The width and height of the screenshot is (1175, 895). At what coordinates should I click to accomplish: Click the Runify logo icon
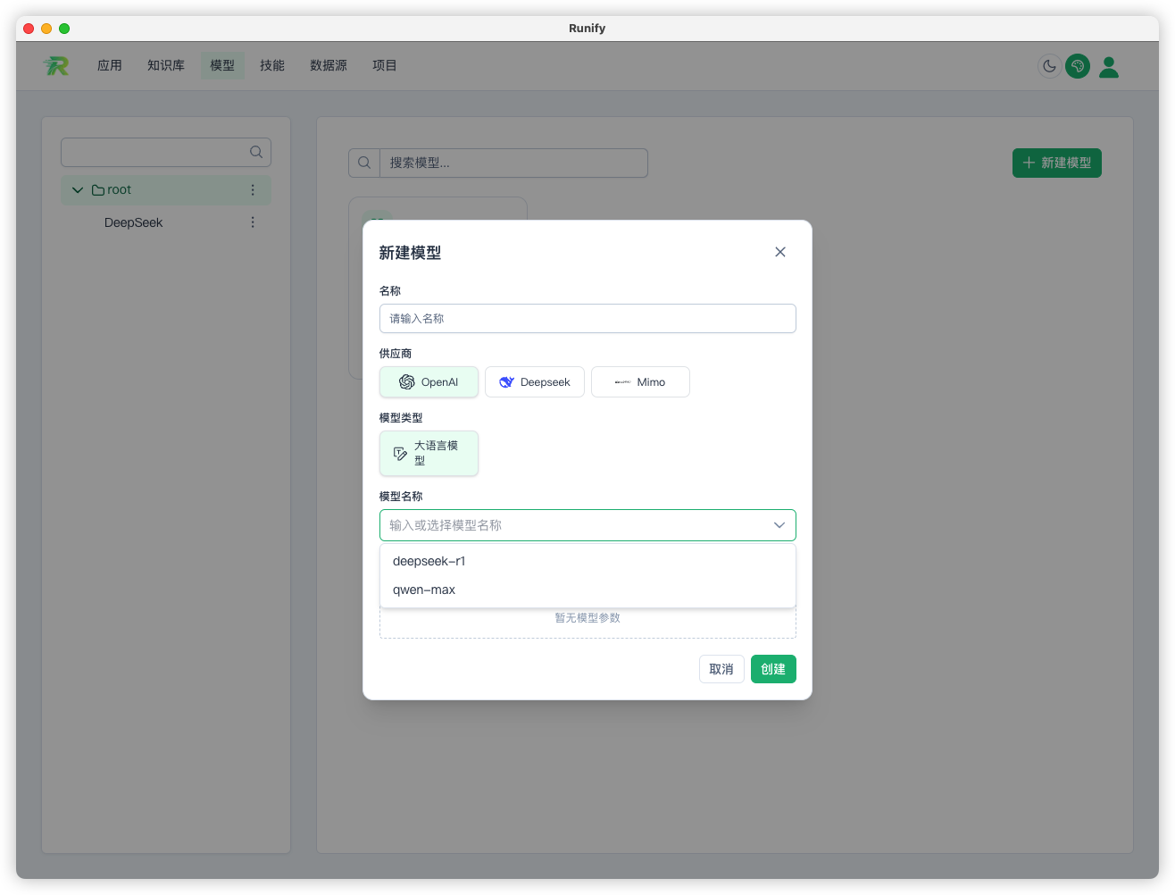pos(56,65)
